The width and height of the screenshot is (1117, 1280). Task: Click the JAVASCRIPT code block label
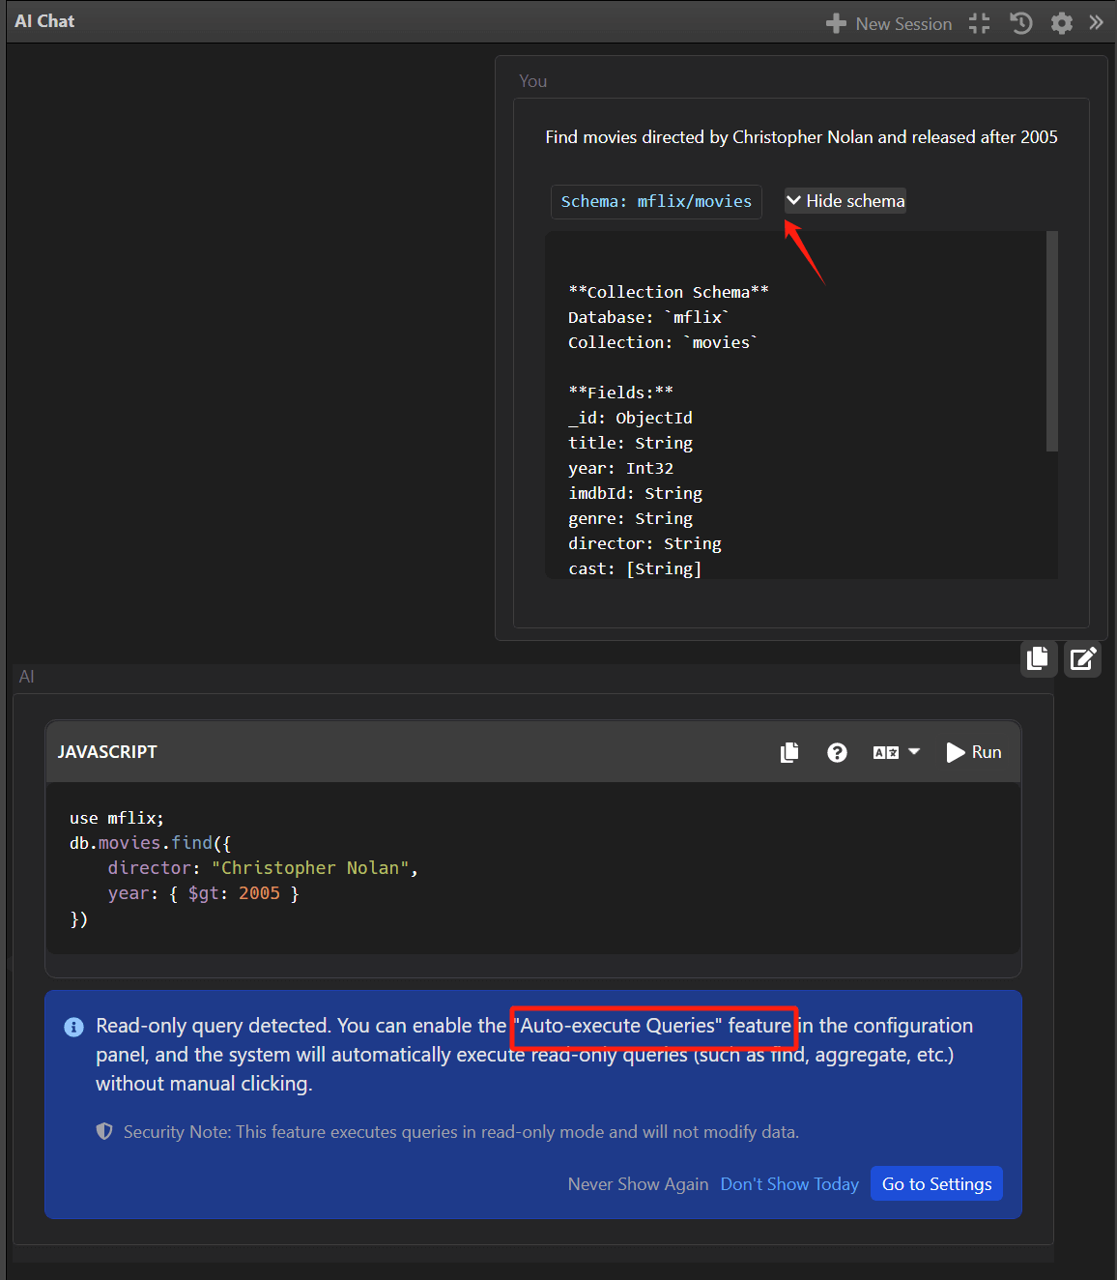(107, 752)
